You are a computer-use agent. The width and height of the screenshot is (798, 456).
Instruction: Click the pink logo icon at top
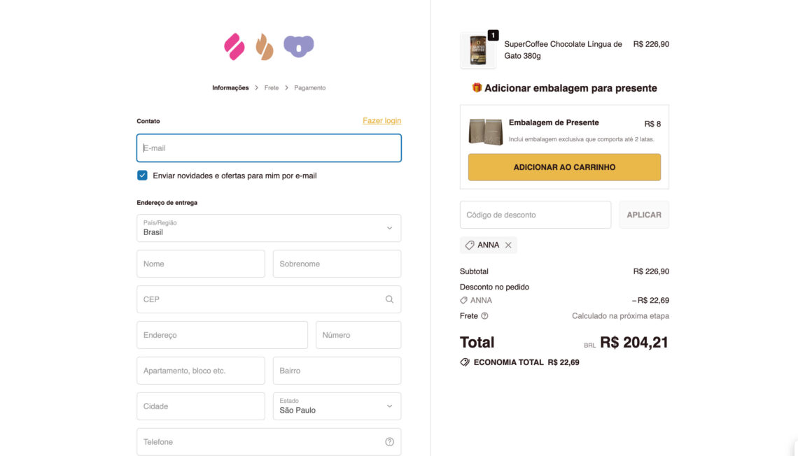tap(234, 46)
